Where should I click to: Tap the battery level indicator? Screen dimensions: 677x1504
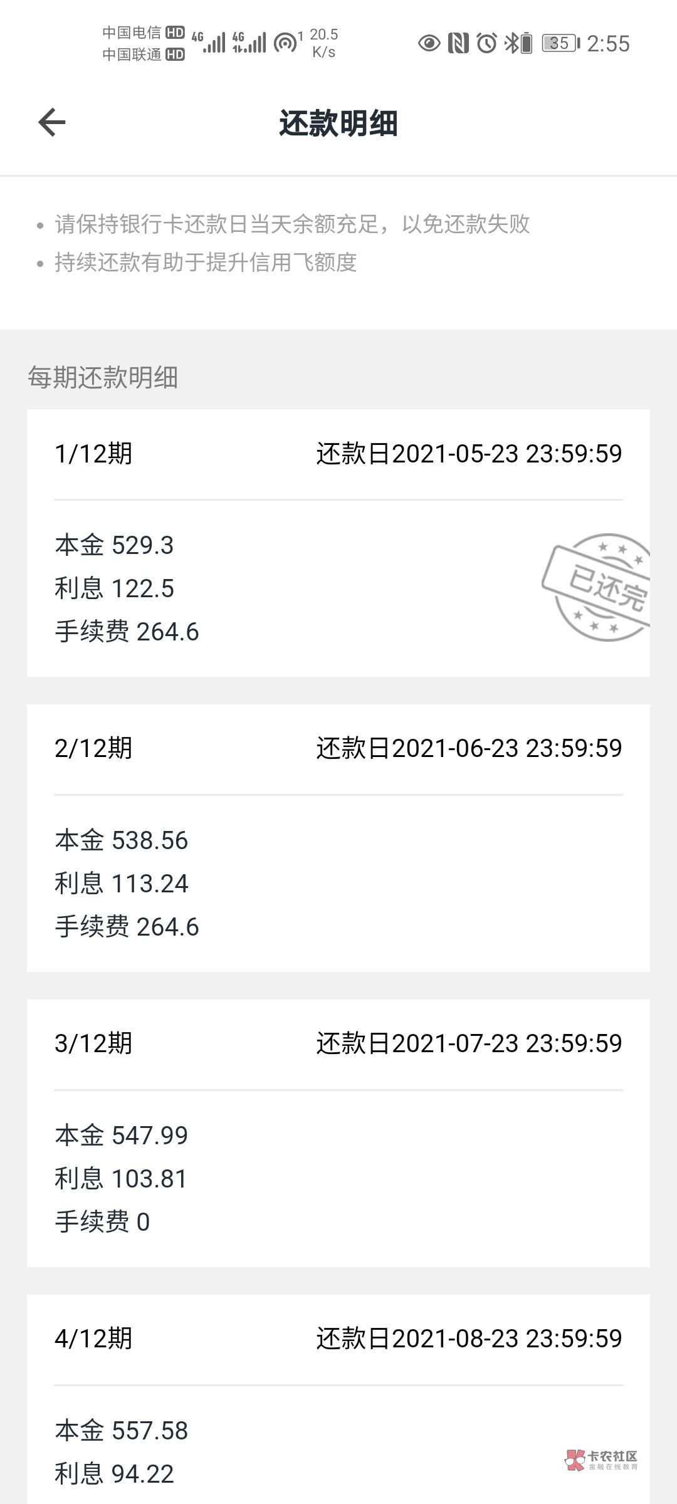click(x=559, y=43)
